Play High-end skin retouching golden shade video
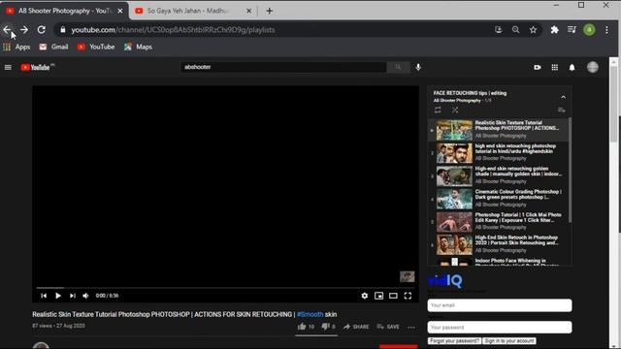This screenshot has height=349, width=621. coord(499,175)
